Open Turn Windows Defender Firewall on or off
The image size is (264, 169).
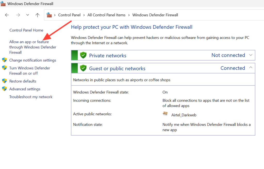coord(30,71)
